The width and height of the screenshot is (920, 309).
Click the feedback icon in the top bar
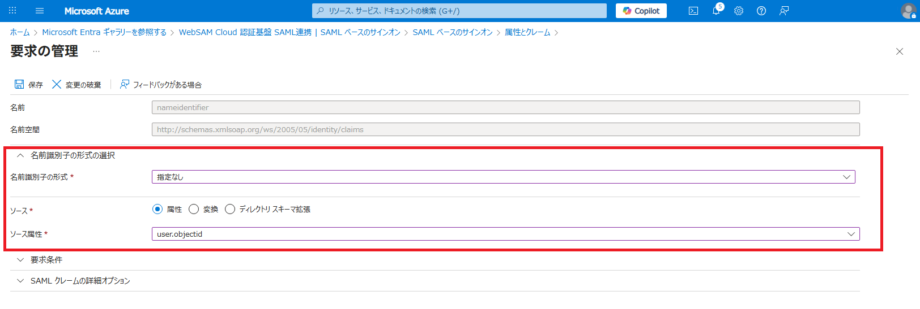[x=784, y=11]
